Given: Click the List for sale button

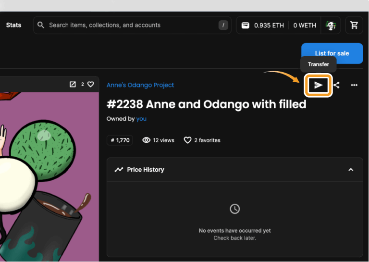Looking at the screenshot, I should [332, 53].
